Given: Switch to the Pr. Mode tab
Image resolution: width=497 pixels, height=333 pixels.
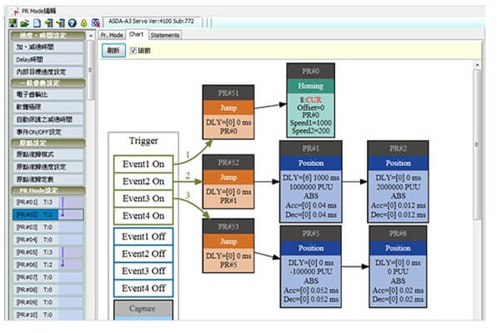Looking at the screenshot, I should pos(112,35).
